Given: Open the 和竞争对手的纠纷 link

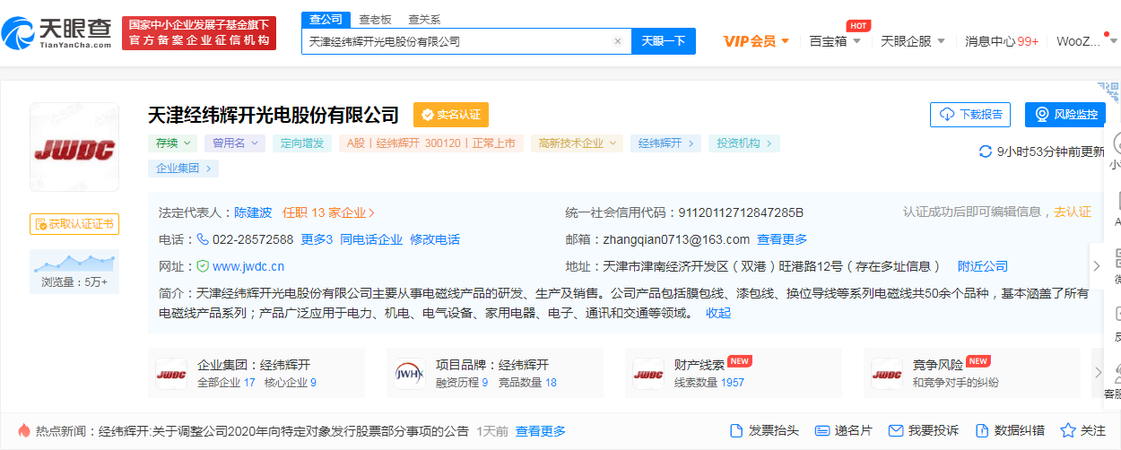Looking at the screenshot, I should pos(956,383).
